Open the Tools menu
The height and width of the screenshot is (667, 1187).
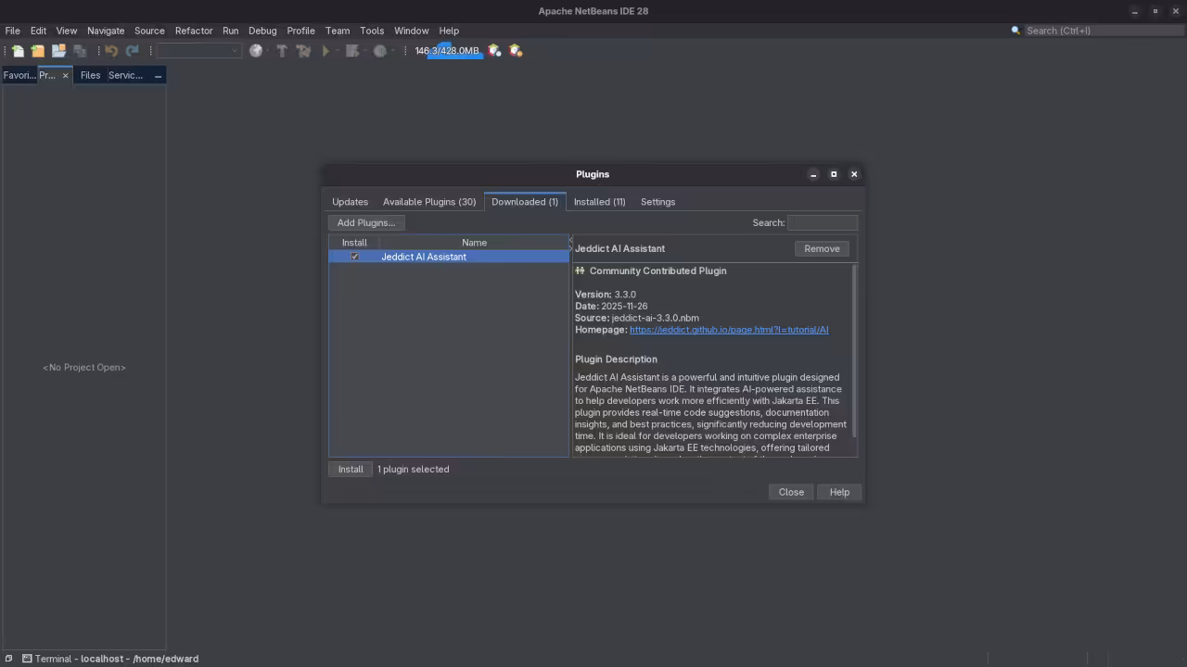(371, 30)
